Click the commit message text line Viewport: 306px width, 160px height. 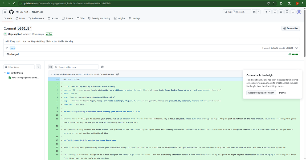39,41
